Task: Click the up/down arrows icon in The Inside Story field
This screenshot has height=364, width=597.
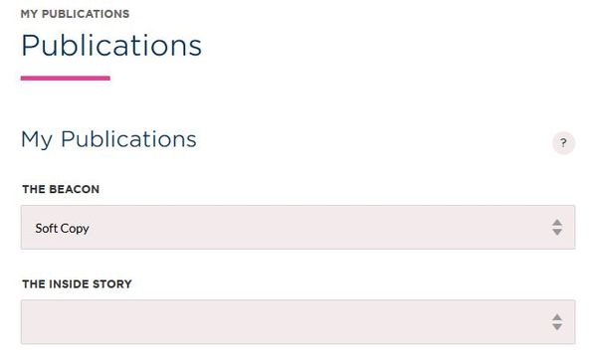Action: tap(557, 322)
